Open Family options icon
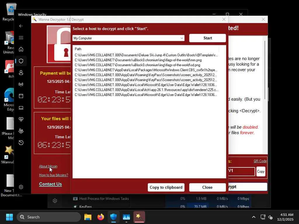The width and height of the screenshot is (299, 224). pyautogui.click(x=21, y=131)
